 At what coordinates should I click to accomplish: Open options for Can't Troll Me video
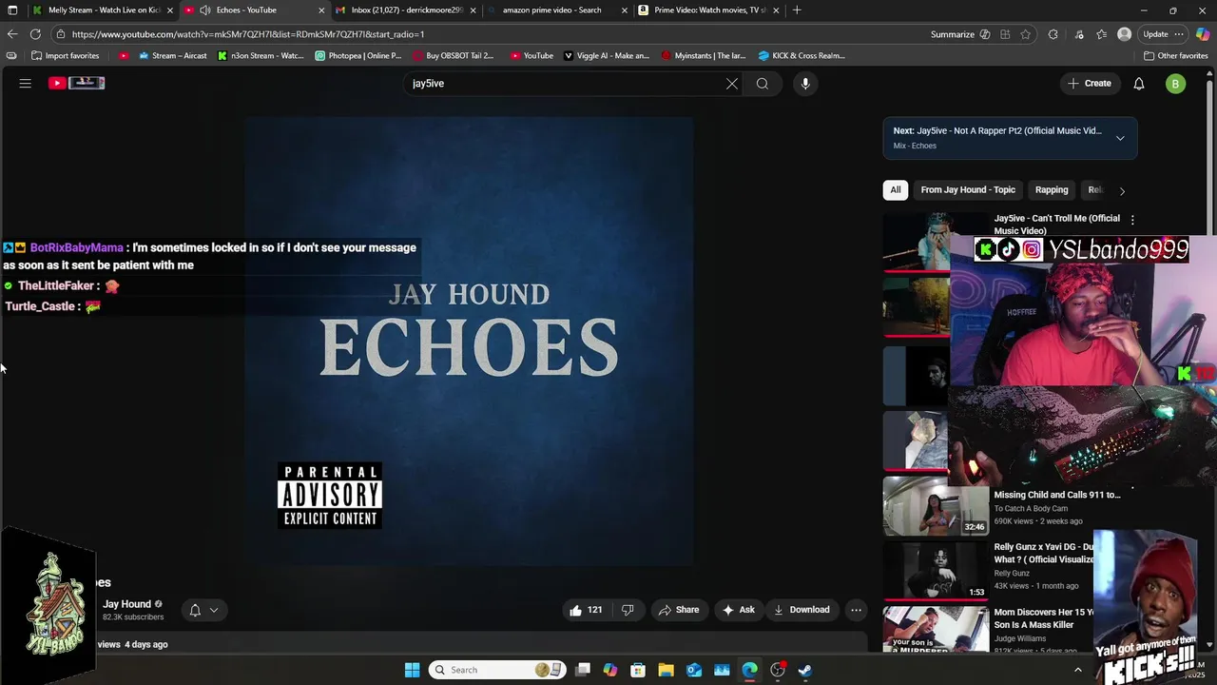pos(1131,220)
